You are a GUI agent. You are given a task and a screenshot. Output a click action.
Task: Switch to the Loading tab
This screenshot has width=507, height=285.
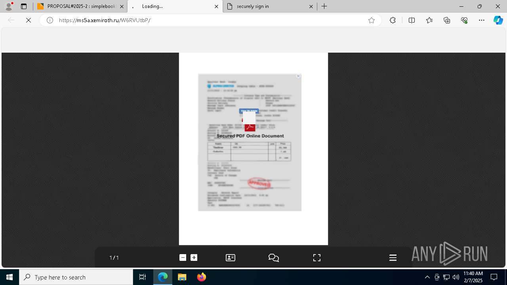tap(175, 6)
